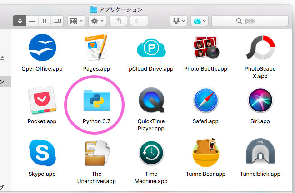The image size is (295, 193).
Task: Switch to column view mode
Action: (45, 21)
